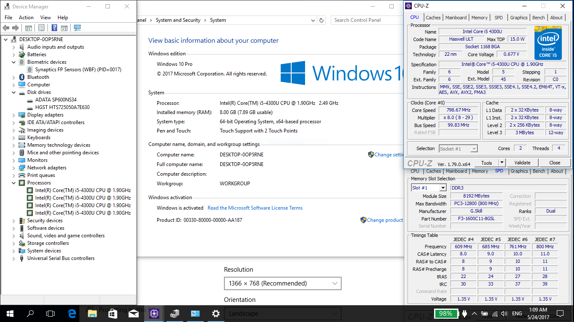Open the Tools dropdown arrow in CPU-Z

(502, 163)
